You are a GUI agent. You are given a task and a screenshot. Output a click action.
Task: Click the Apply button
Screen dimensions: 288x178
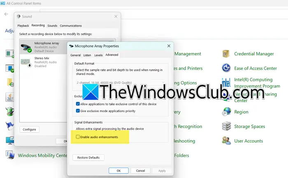(x=162, y=171)
